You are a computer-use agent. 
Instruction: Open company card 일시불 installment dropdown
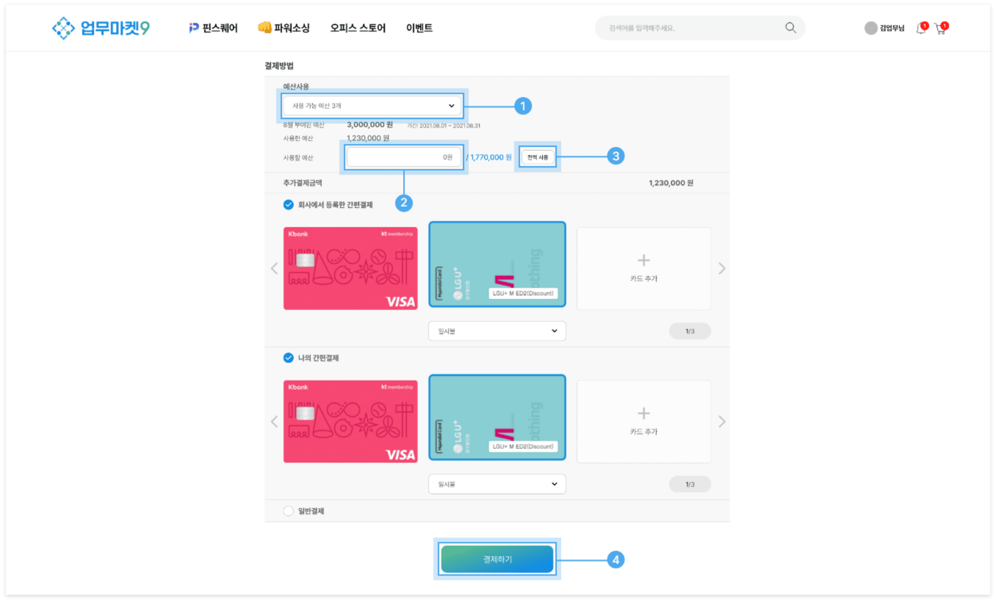[497, 331]
